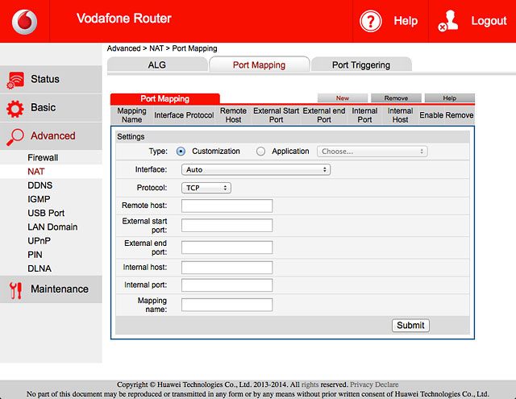
Task: Focus the External start port field
Action: (x=227, y=226)
